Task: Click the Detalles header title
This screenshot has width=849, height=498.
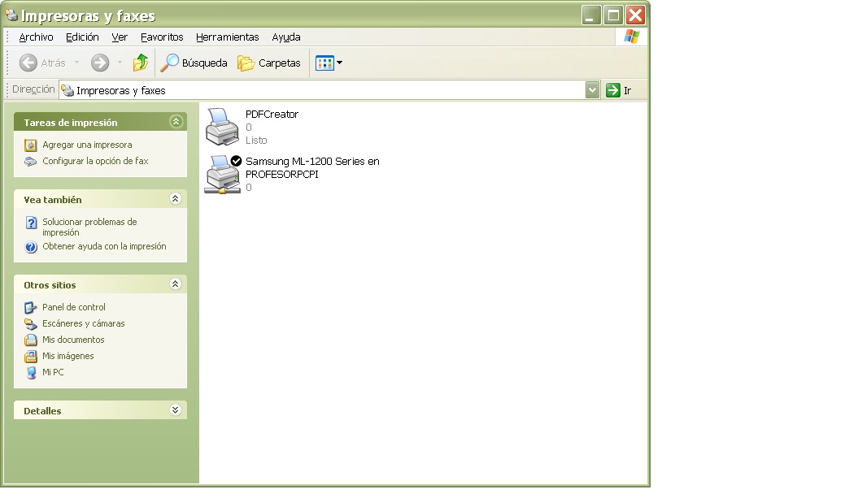Action: coord(42,411)
